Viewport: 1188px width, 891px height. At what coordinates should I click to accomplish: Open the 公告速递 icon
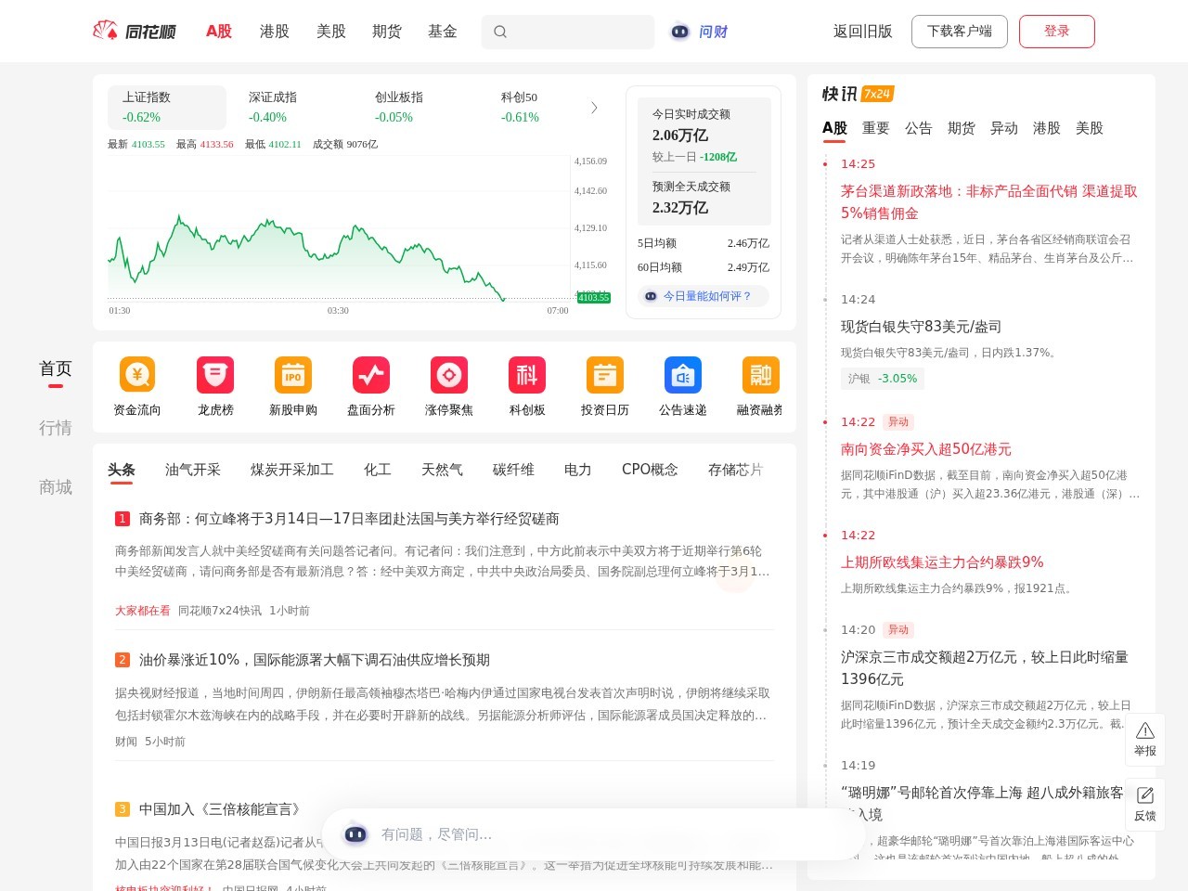[682, 385]
